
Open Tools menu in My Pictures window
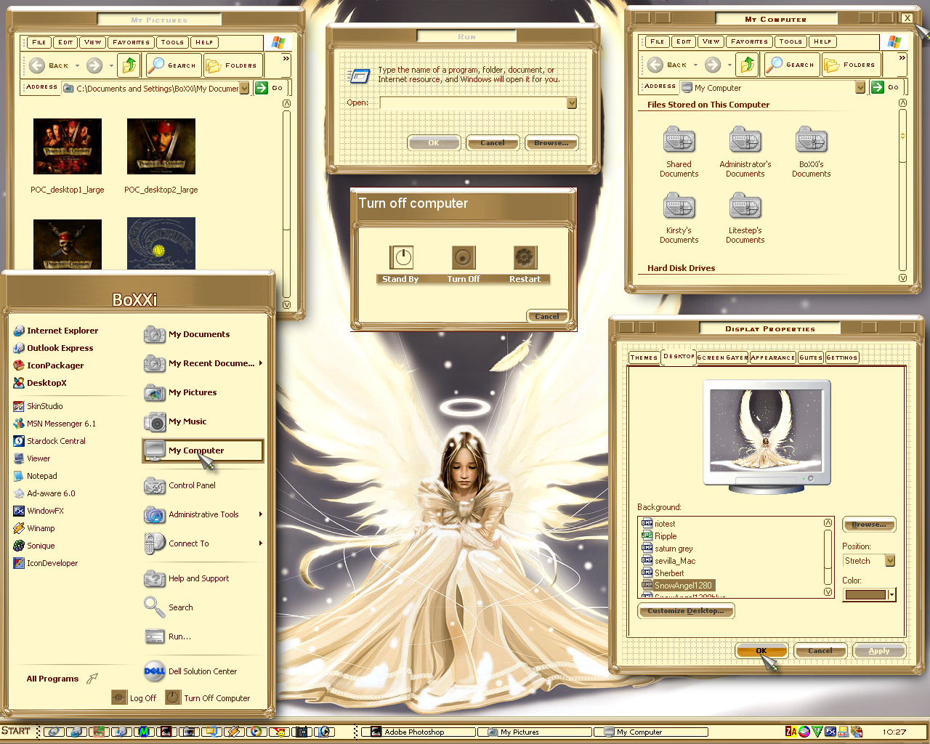coord(172,42)
